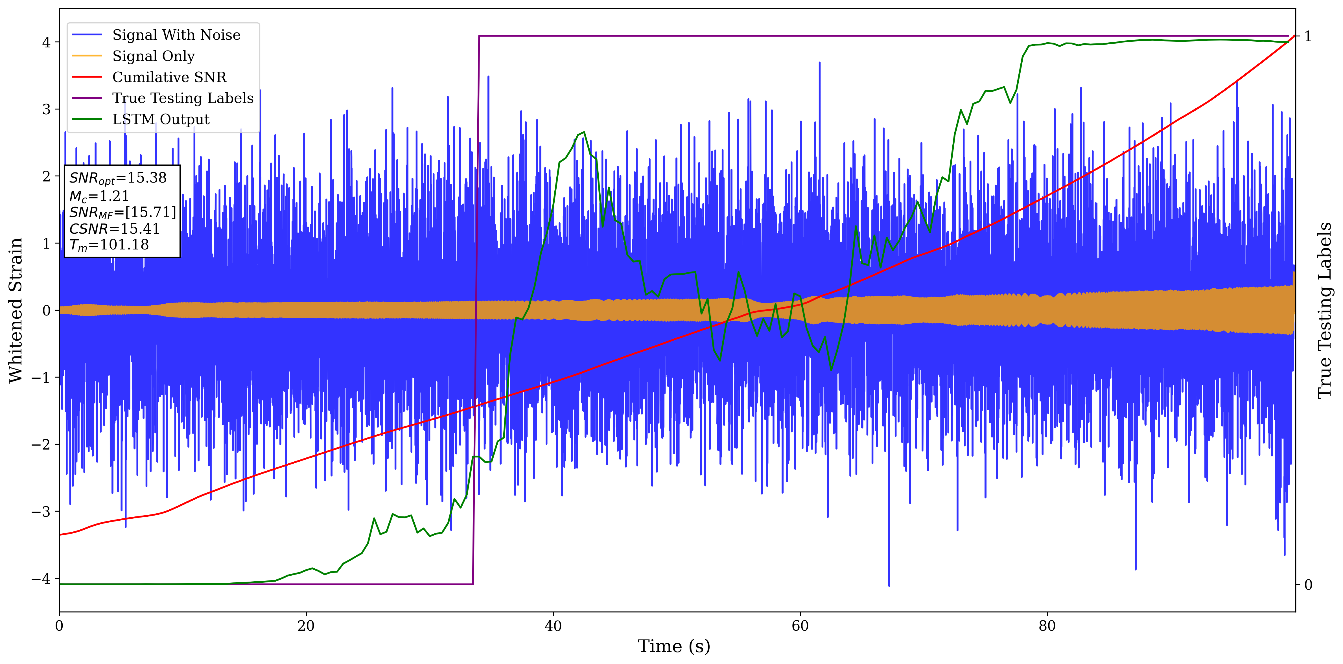Click the x-axis tick label 80
Screen dimensions: 1343x664
point(1047,626)
